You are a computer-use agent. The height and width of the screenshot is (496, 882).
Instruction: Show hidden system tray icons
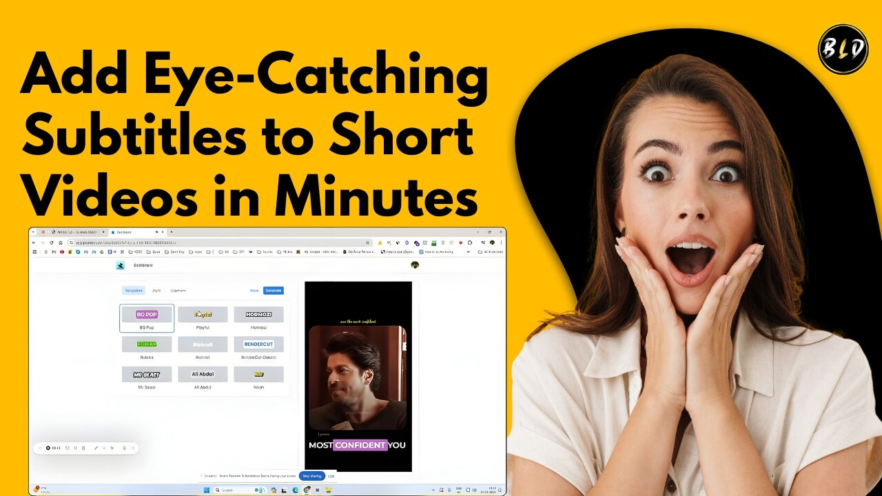click(x=433, y=490)
